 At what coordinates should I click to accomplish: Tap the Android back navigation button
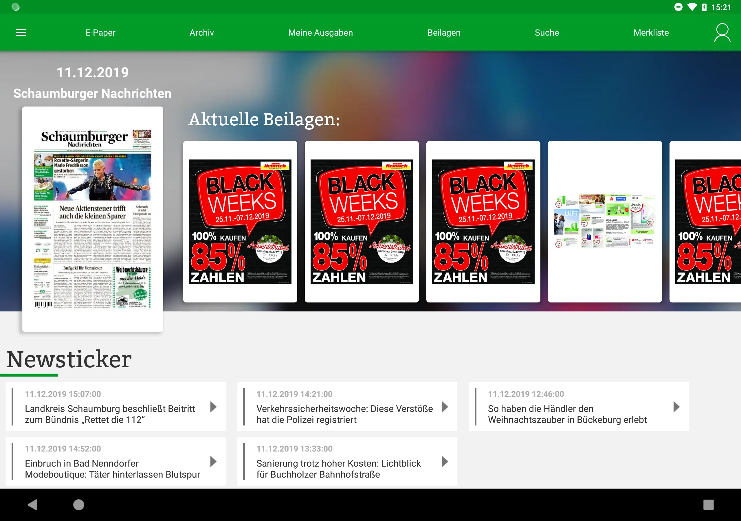coord(33,505)
